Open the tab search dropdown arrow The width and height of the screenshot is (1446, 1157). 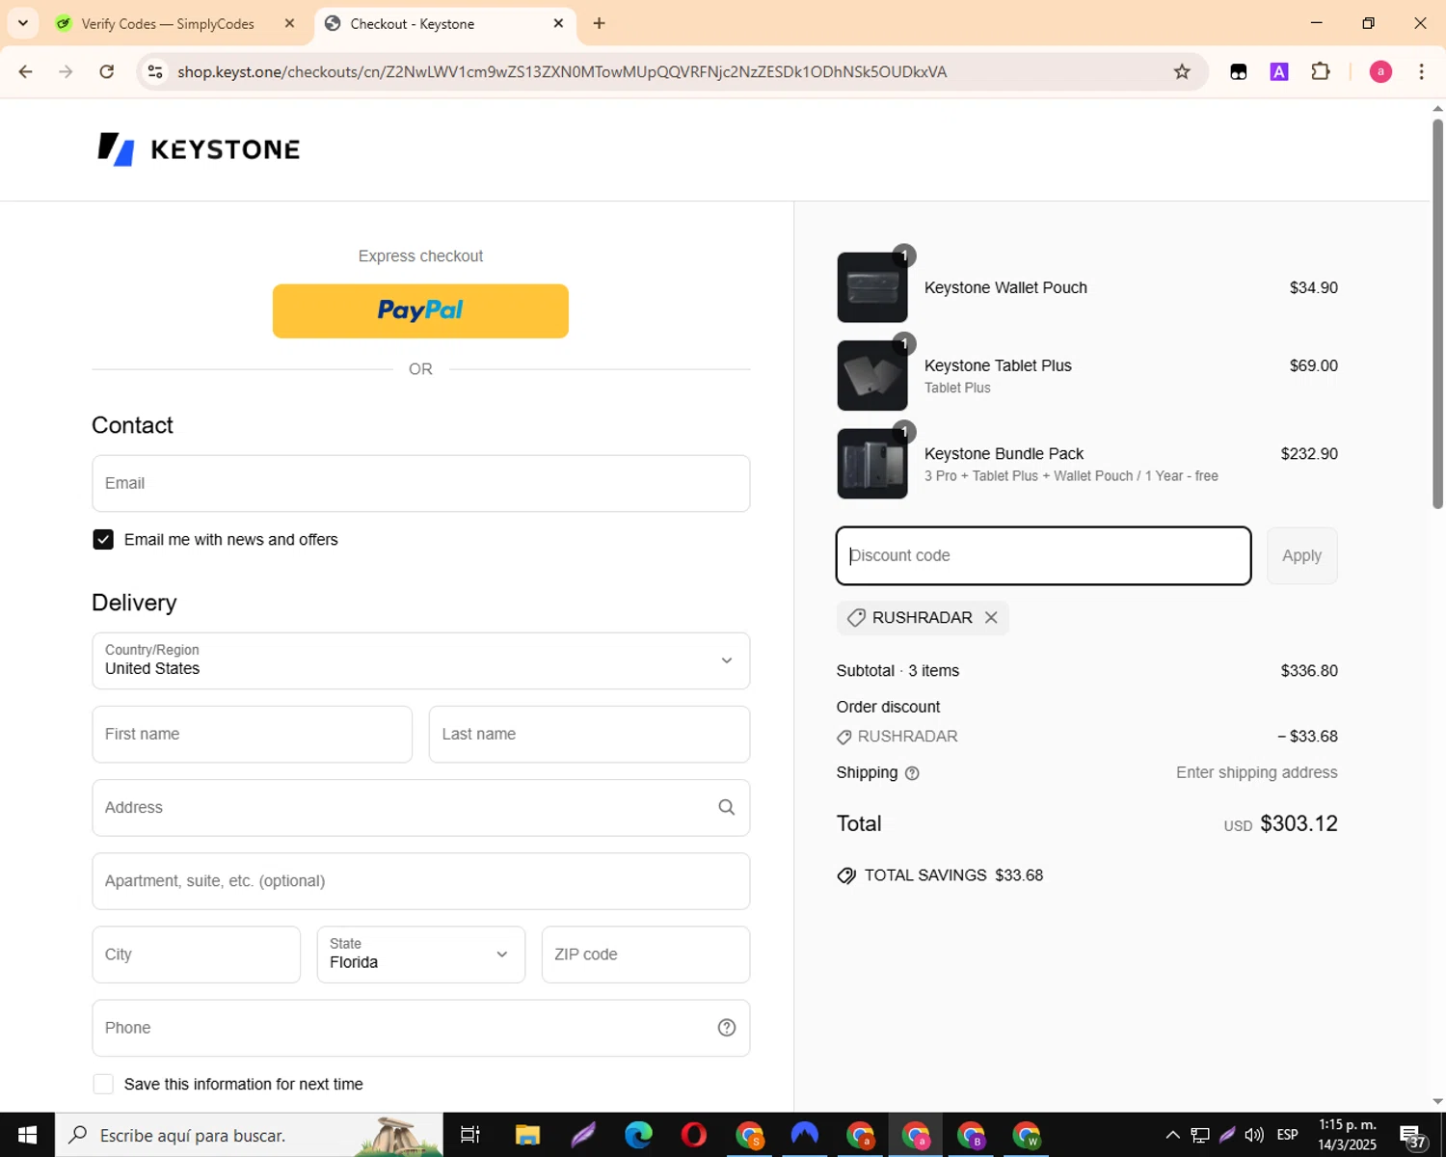point(23,23)
